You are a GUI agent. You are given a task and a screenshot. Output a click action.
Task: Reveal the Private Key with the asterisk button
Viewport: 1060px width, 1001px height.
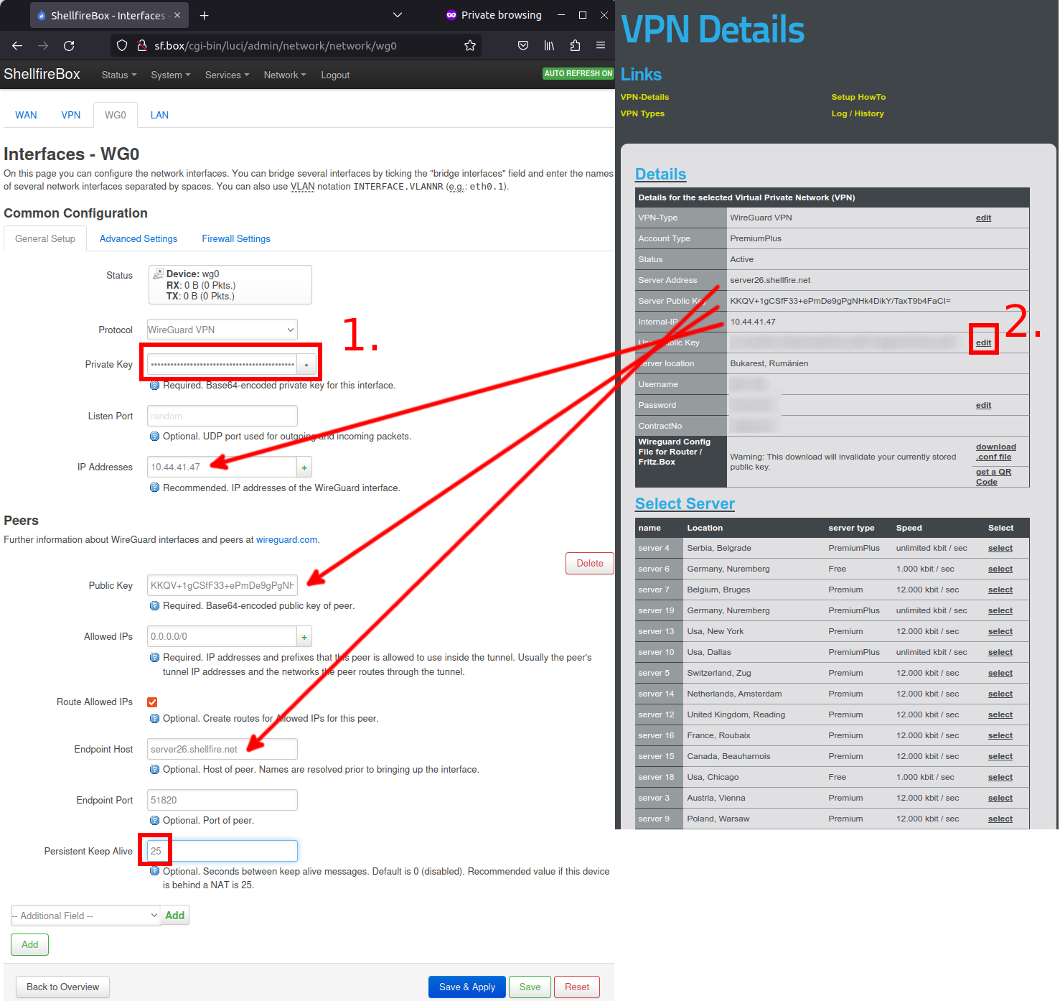click(306, 365)
